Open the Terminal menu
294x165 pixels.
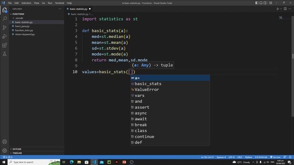(x=59, y=3)
